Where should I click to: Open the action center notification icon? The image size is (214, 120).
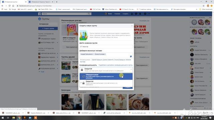coord(210,118)
